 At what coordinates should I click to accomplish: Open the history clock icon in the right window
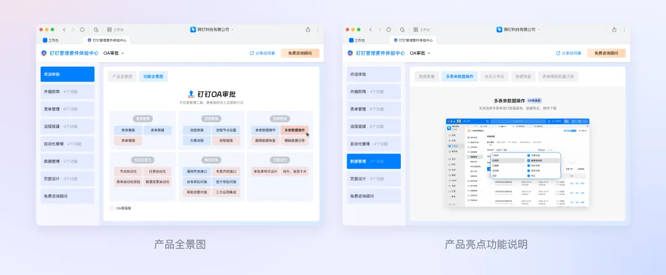[402, 30]
